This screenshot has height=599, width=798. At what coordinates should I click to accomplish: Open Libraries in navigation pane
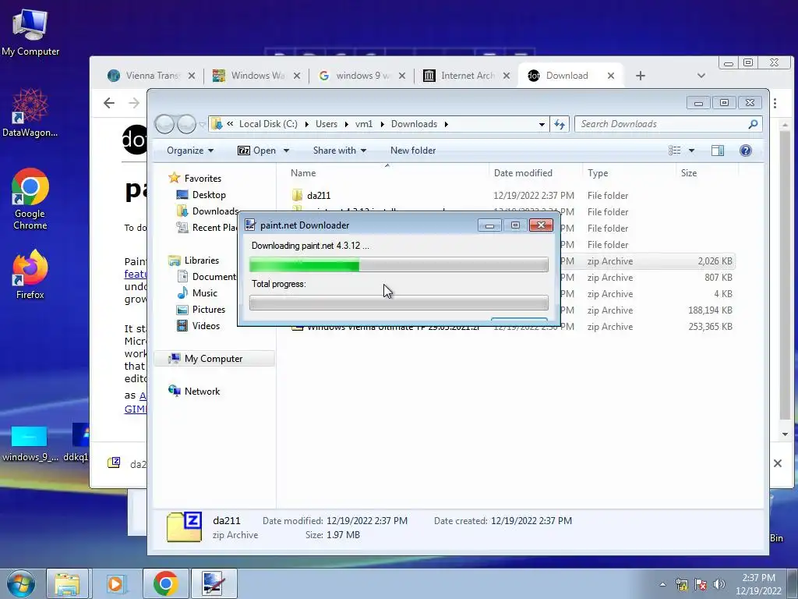pyautogui.click(x=202, y=261)
